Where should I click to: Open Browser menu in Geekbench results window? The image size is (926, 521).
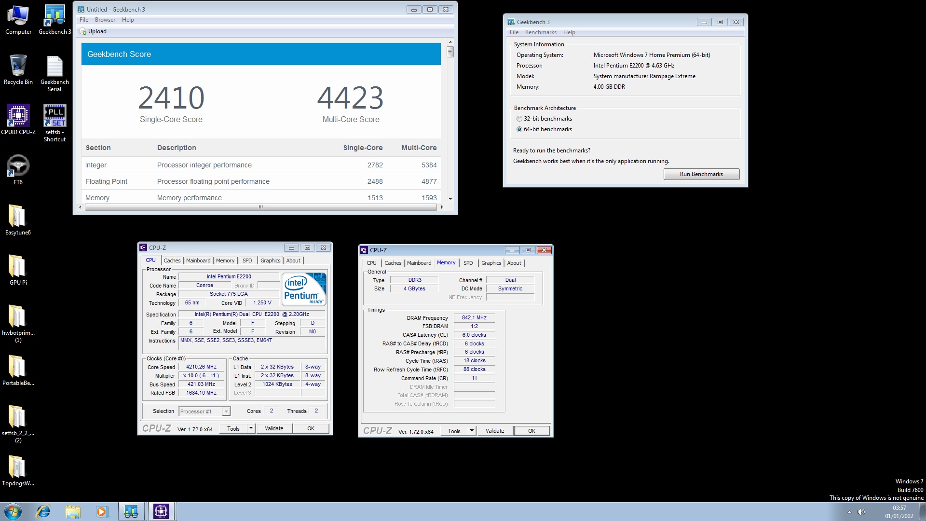pos(105,20)
